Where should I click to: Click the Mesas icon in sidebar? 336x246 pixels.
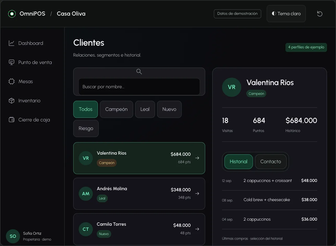(11, 81)
